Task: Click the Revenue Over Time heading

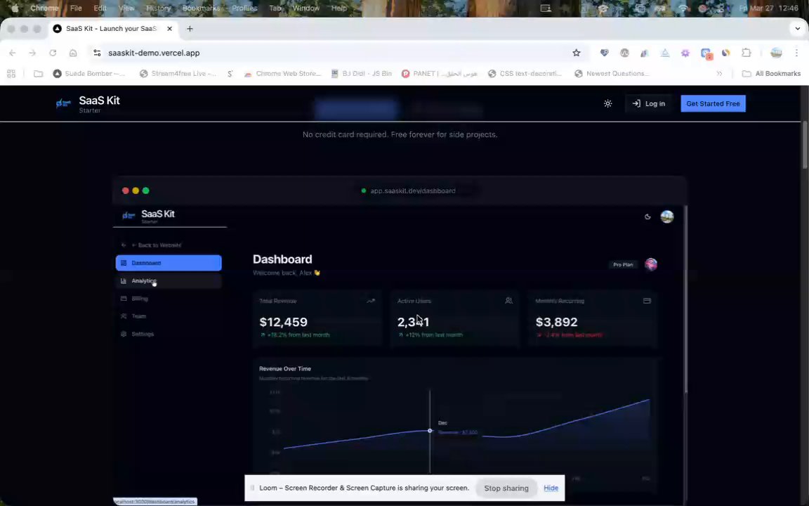Action: coord(285,369)
